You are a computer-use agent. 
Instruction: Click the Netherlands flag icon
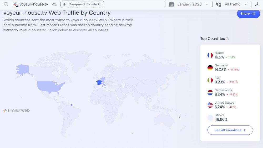[x=210, y=93]
